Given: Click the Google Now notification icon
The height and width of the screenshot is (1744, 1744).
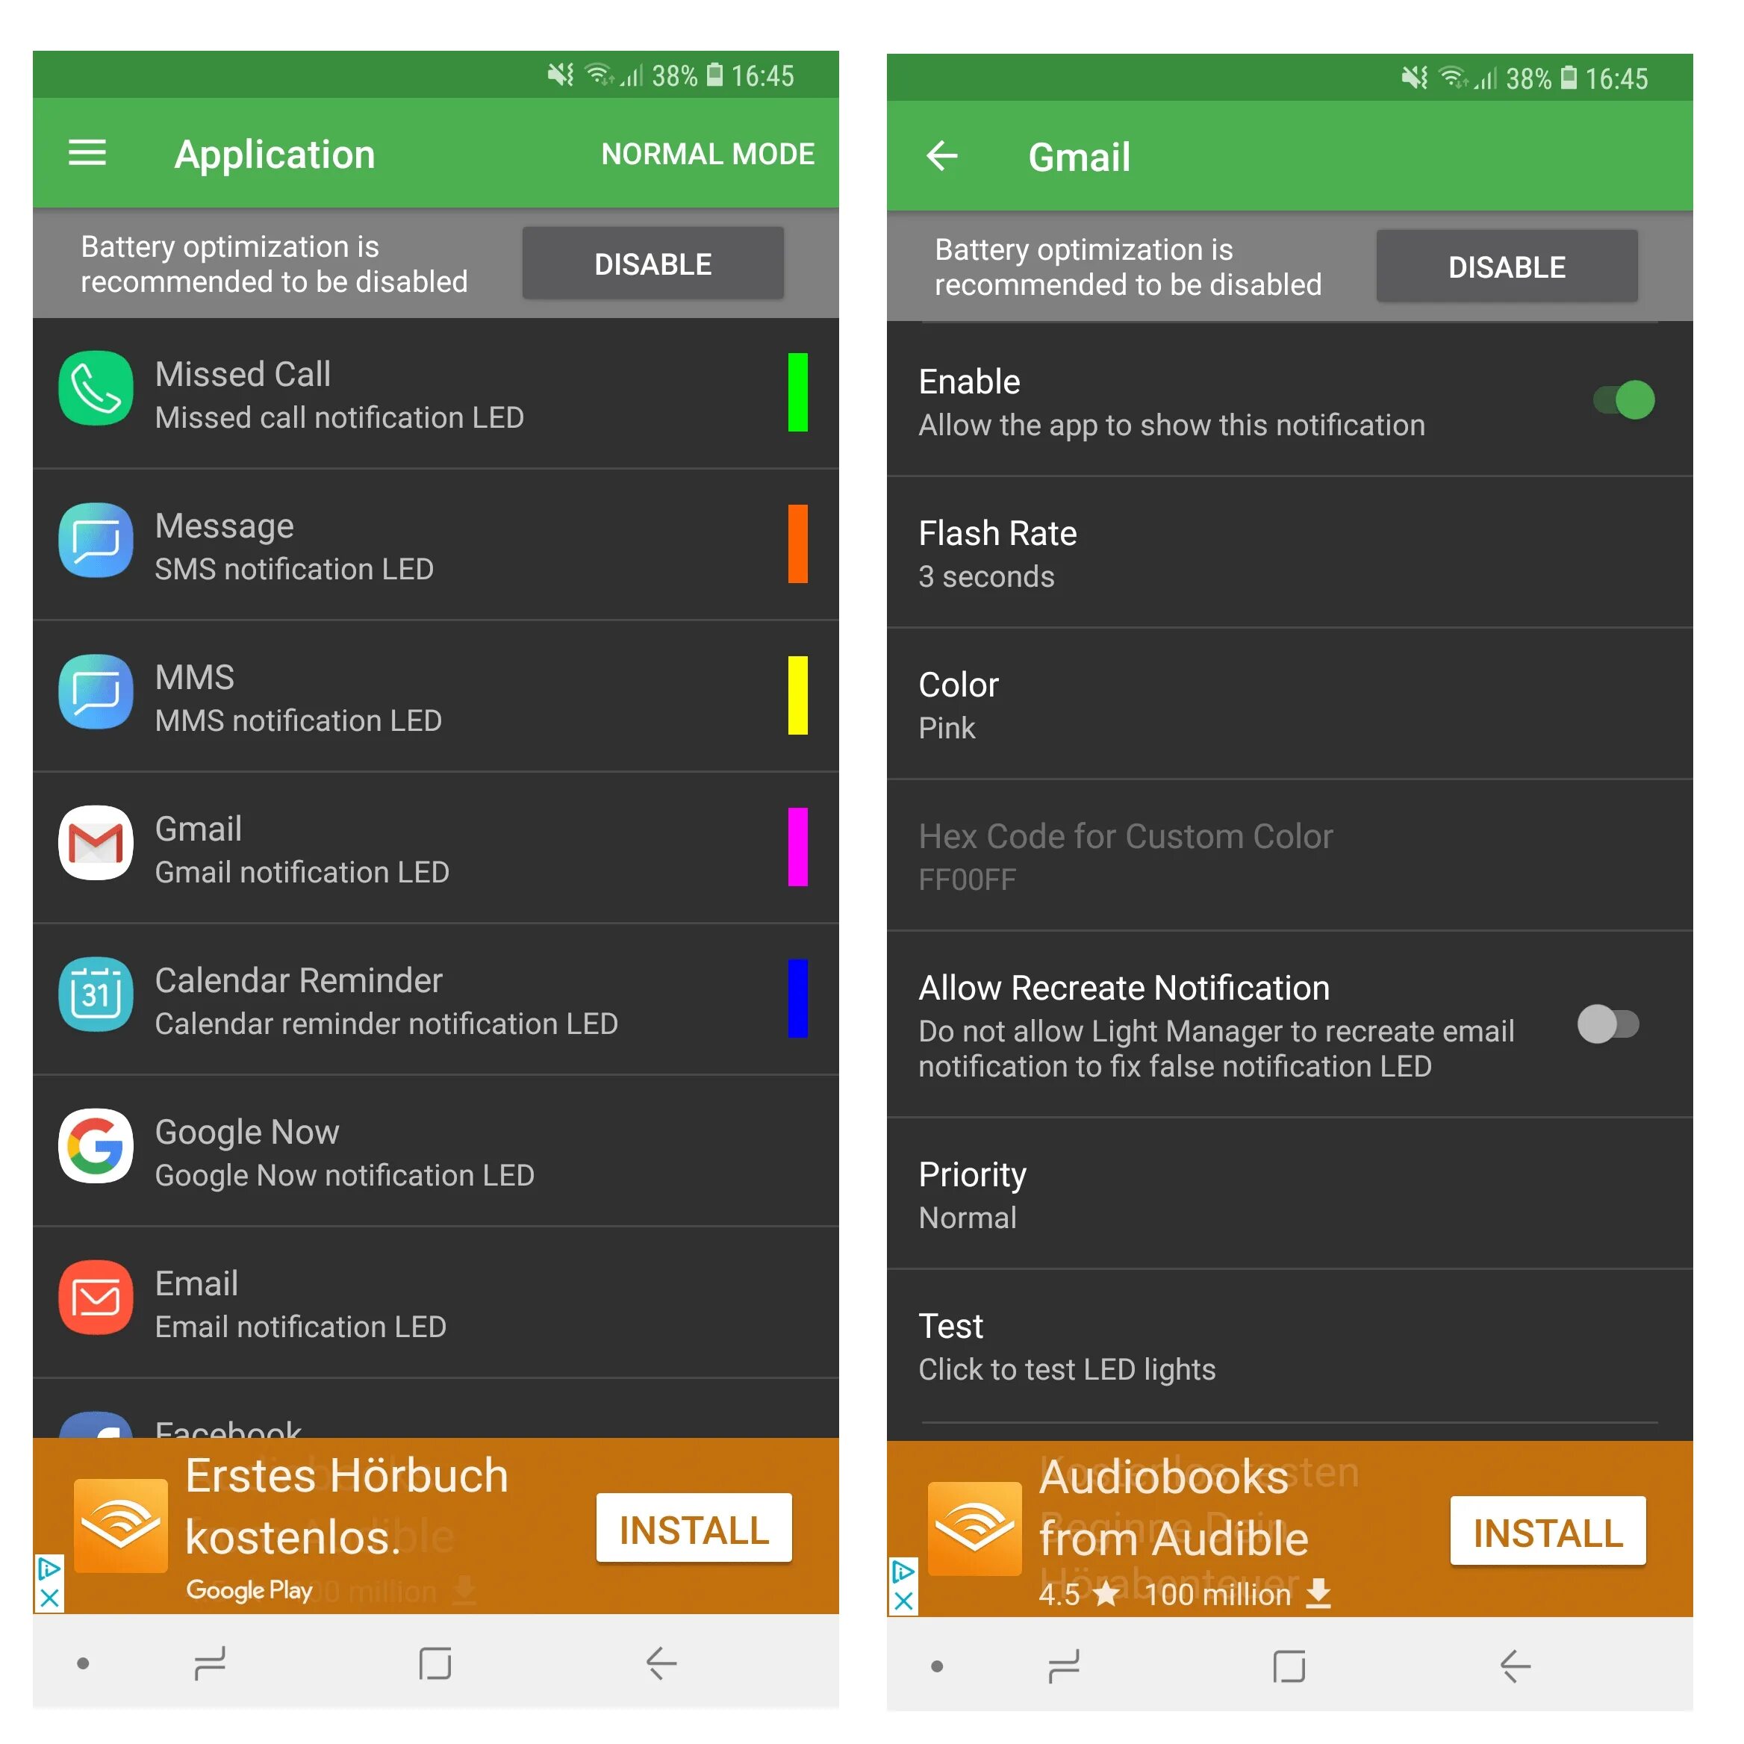Looking at the screenshot, I should click(90, 1148).
